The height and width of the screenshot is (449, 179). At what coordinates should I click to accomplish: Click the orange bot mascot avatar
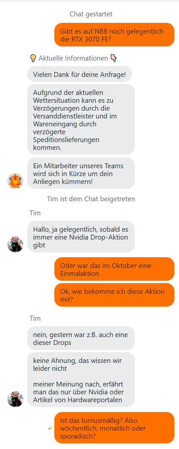coord(15,181)
